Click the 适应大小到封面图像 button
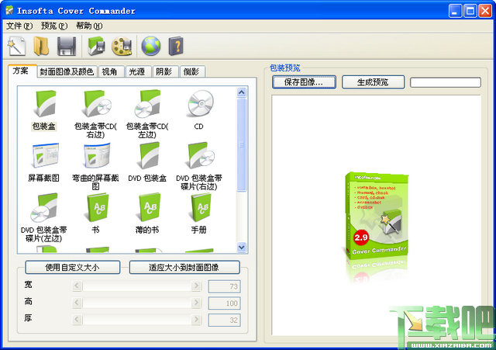 point(184,267)
